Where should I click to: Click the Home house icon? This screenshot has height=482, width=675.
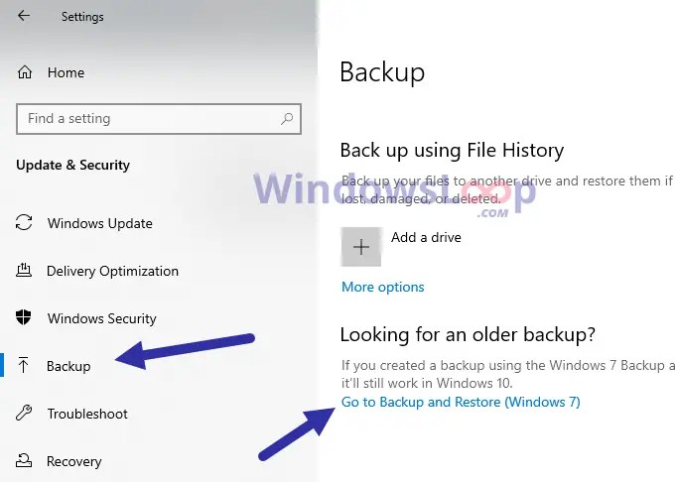25,71
